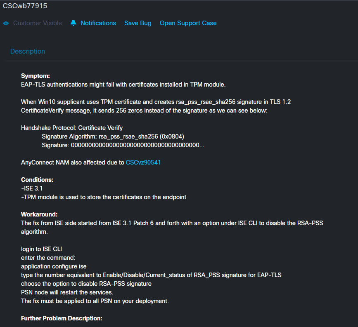Click the Signature zeros value line
The image size is (358, 327).
(x=123, y=145)
